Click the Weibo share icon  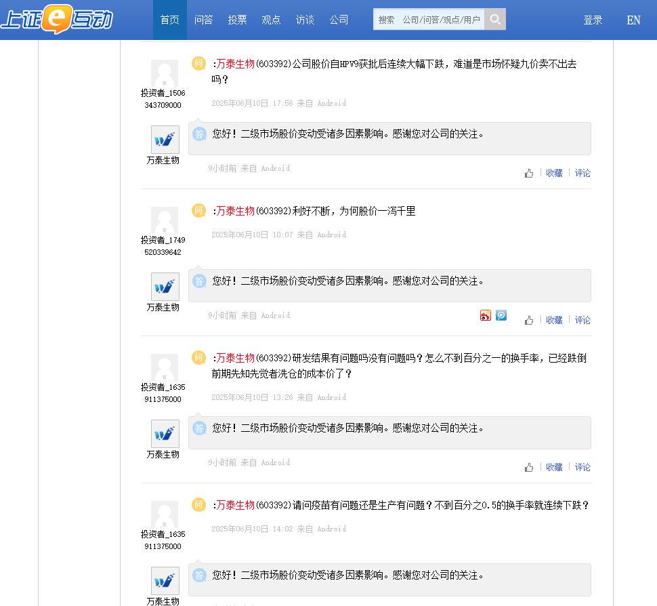coord(485,315)
